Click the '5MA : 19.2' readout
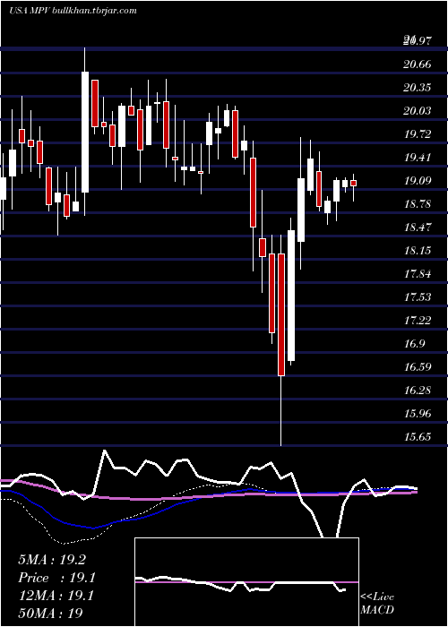Viewport: 448px width, 627px height. tap(52, 560)
